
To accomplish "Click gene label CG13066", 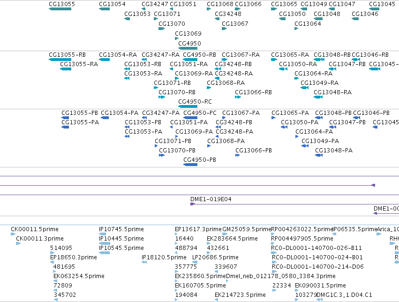I will 248,4.
